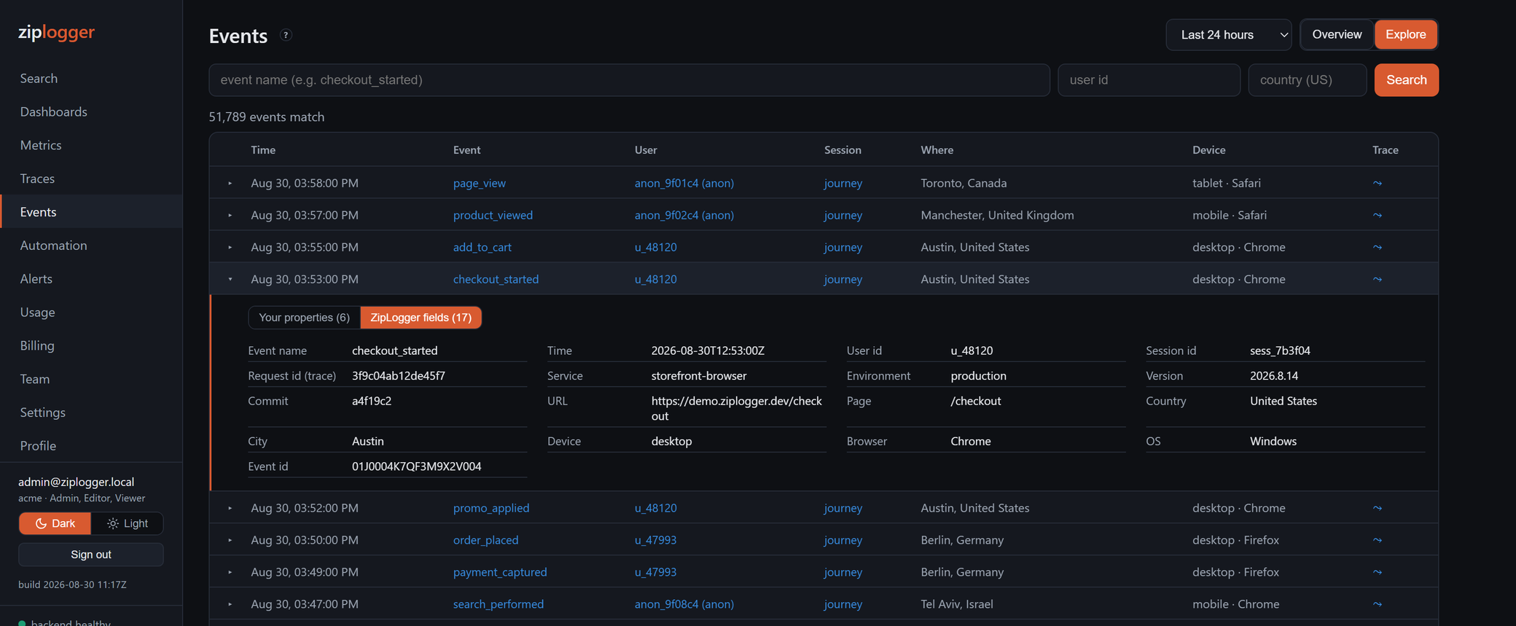Go to Team in the sidebar
The image size is (1516, 626).
[x=91, y=379]
